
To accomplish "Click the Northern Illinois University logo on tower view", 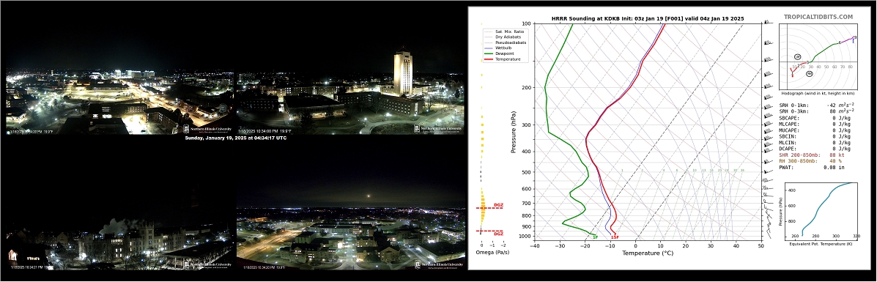I will coord(438,129).
